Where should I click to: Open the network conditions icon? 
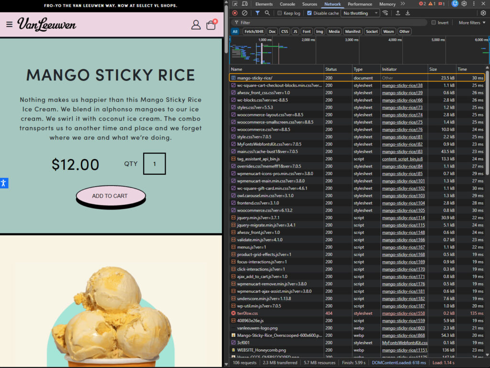(385, 13)
